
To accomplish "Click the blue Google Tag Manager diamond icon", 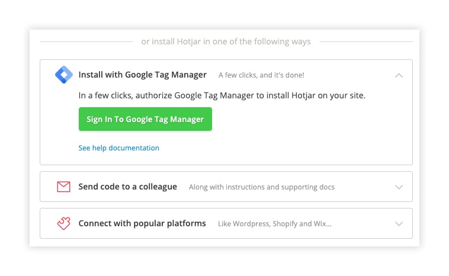I will pos(64,75).
